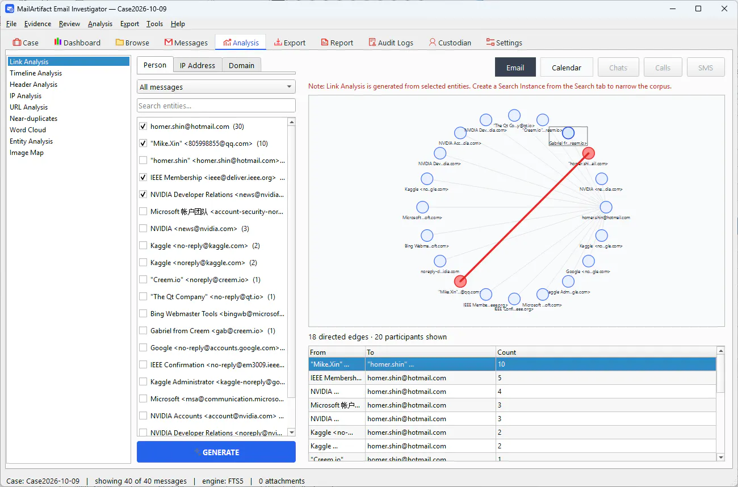Select Timeline Analysis in sidebar
The width and height of the screenshot is (738, 487).
36,73
